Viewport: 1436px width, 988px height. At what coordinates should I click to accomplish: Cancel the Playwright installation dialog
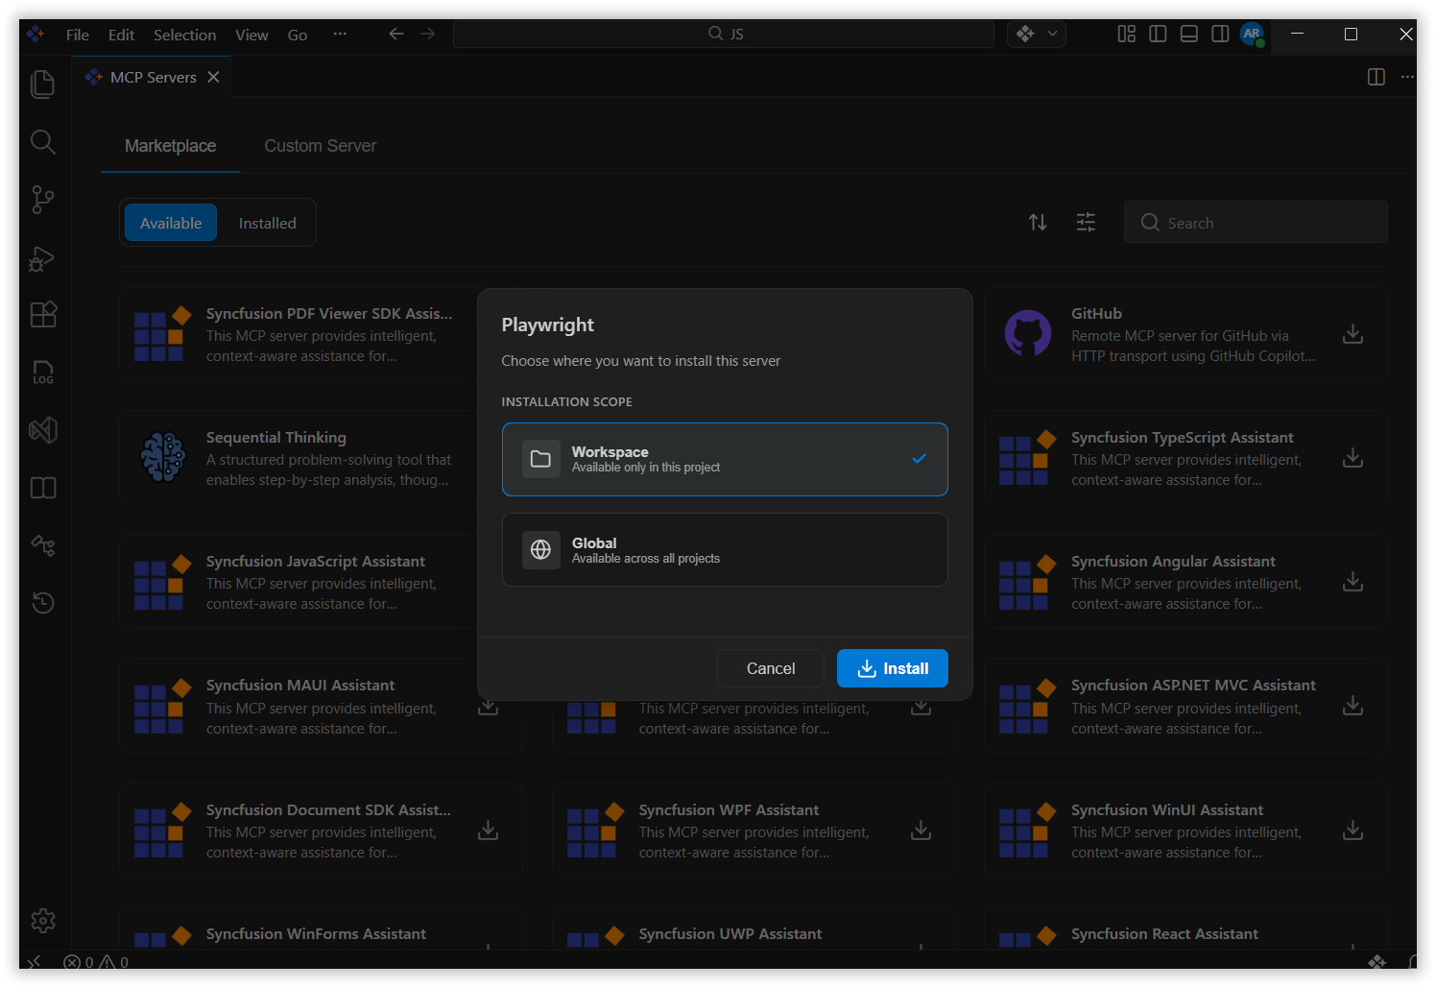(x=770, y=668)
